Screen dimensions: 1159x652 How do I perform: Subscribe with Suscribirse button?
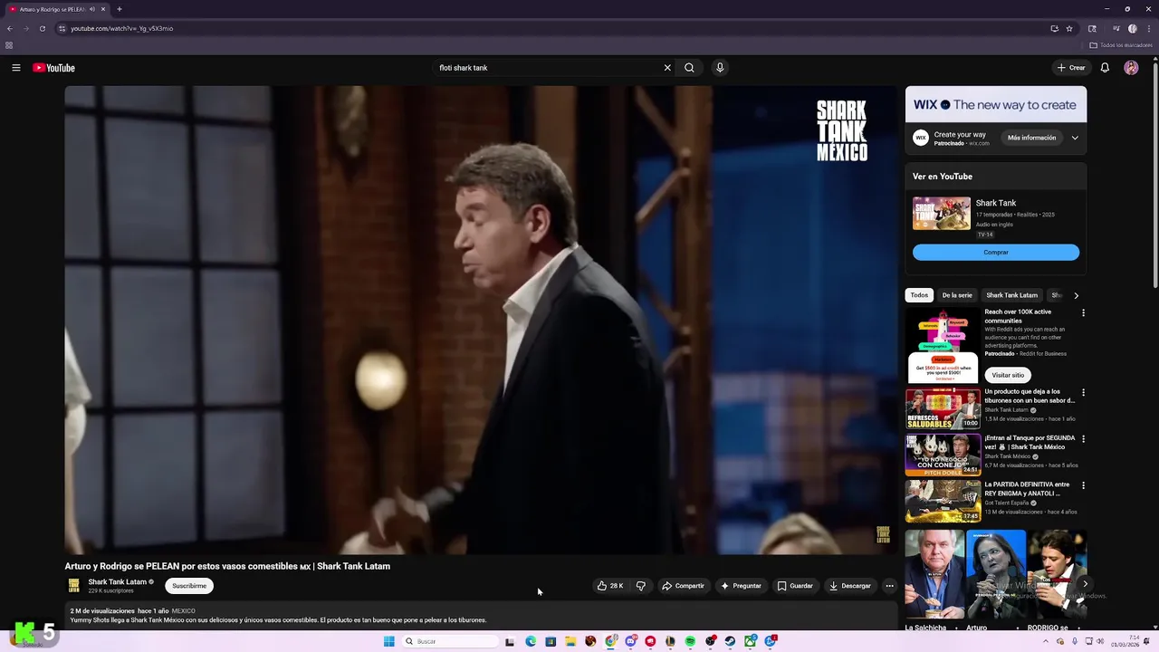coord(189,586)
